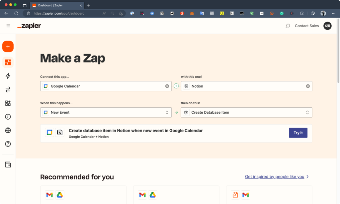Open the Help question mark icon
Image resolution: width=340 pixels, height=204 pixels.
tap(8, 144)
